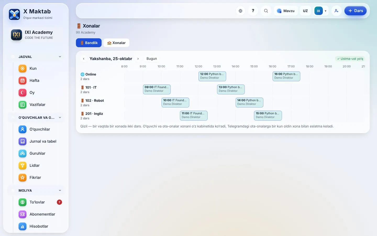The image size is (377, 236).
Task: Click the question mark help icon
Action: [253, 11]
